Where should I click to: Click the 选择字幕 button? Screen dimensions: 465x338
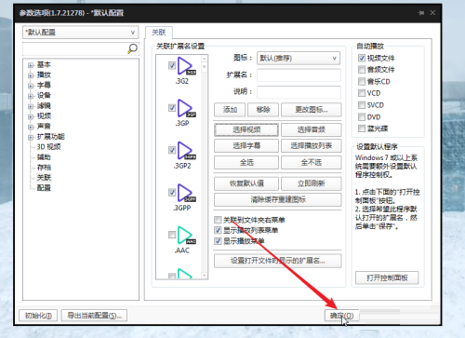coord(246,146)
